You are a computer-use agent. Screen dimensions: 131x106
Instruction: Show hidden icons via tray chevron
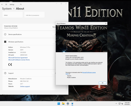[x=116, y=104]
